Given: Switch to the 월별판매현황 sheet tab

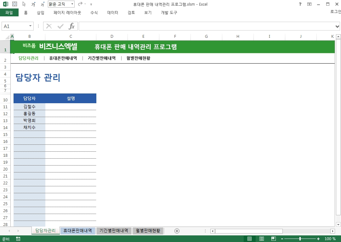Looking at the screenshot, I should coord(148,230).
